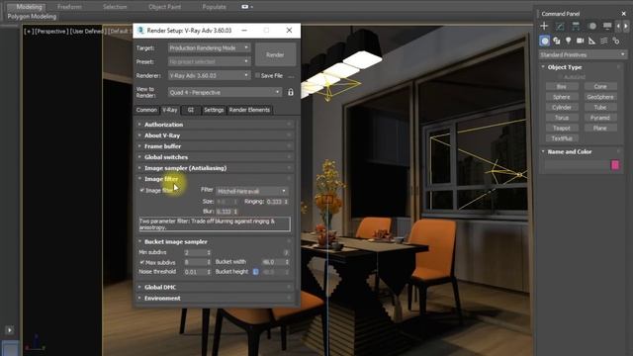
Task: Switch to the Common tab
Action: [146, 110]
